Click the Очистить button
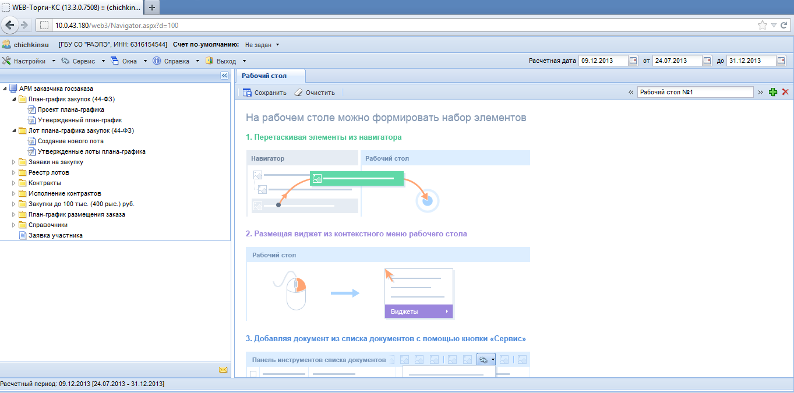The height and width of the screenshot is (393, 794). (x=315, y=92)
